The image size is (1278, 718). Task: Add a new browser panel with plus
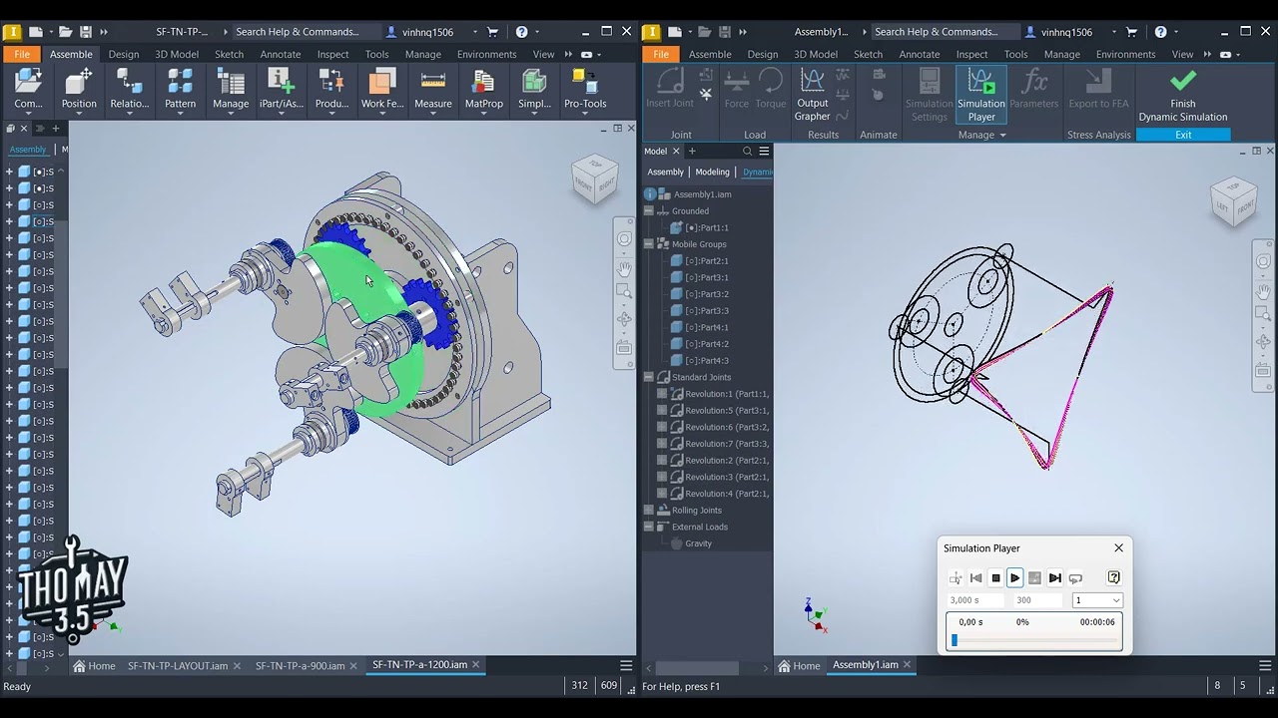coord(692,152)
